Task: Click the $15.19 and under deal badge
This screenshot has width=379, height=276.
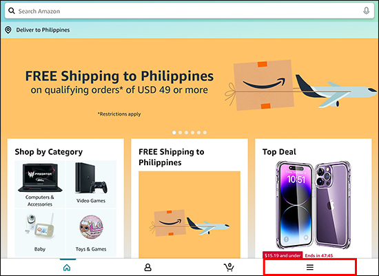Action: [283, 255]
